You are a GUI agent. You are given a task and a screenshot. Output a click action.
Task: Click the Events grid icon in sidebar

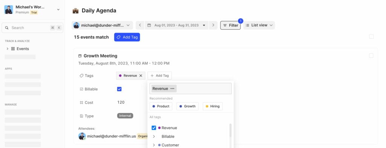pyautogui.click(x=13, y=48)
